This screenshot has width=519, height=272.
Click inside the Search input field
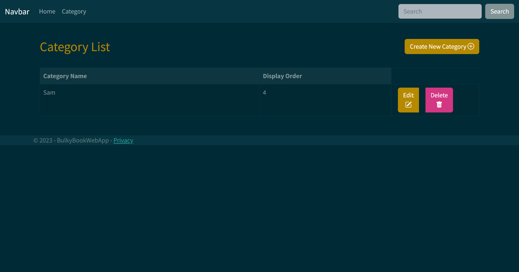pos(440,11)
